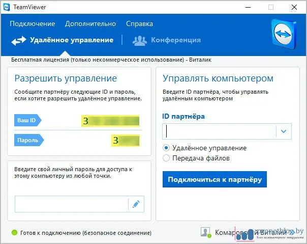307x244 pixels.
Task: Click the Пароль label tag
Action: pos(29,140)
